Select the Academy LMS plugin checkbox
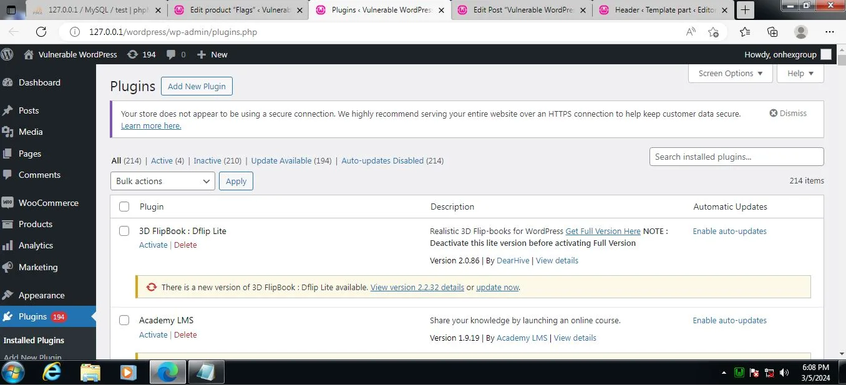 (x=124, y=320)
